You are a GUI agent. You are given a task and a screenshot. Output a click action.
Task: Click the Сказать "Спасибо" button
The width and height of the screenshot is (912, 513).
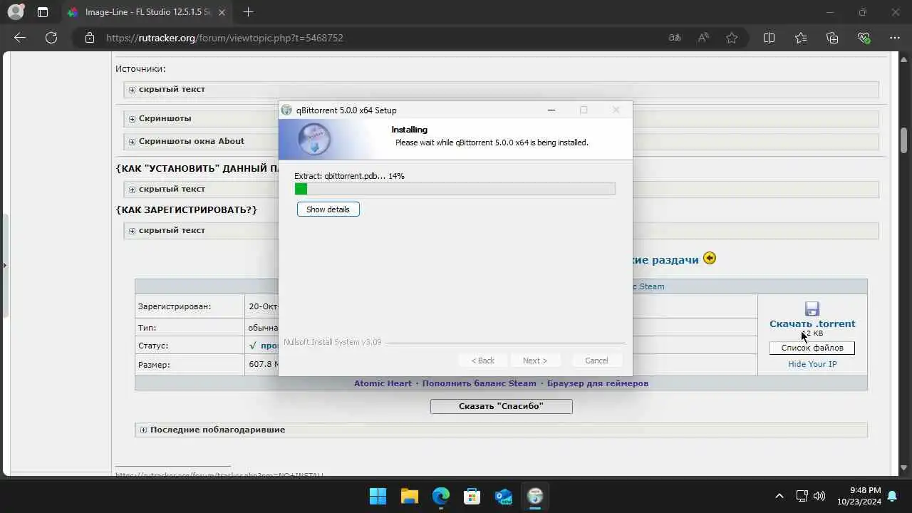coord(501,406)
